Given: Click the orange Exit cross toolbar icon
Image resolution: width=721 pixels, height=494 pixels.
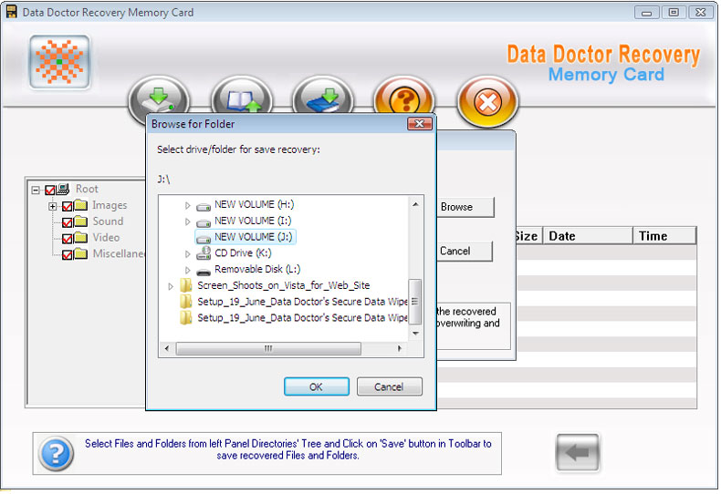Looking at the screenshot, I should coord(487,102).
